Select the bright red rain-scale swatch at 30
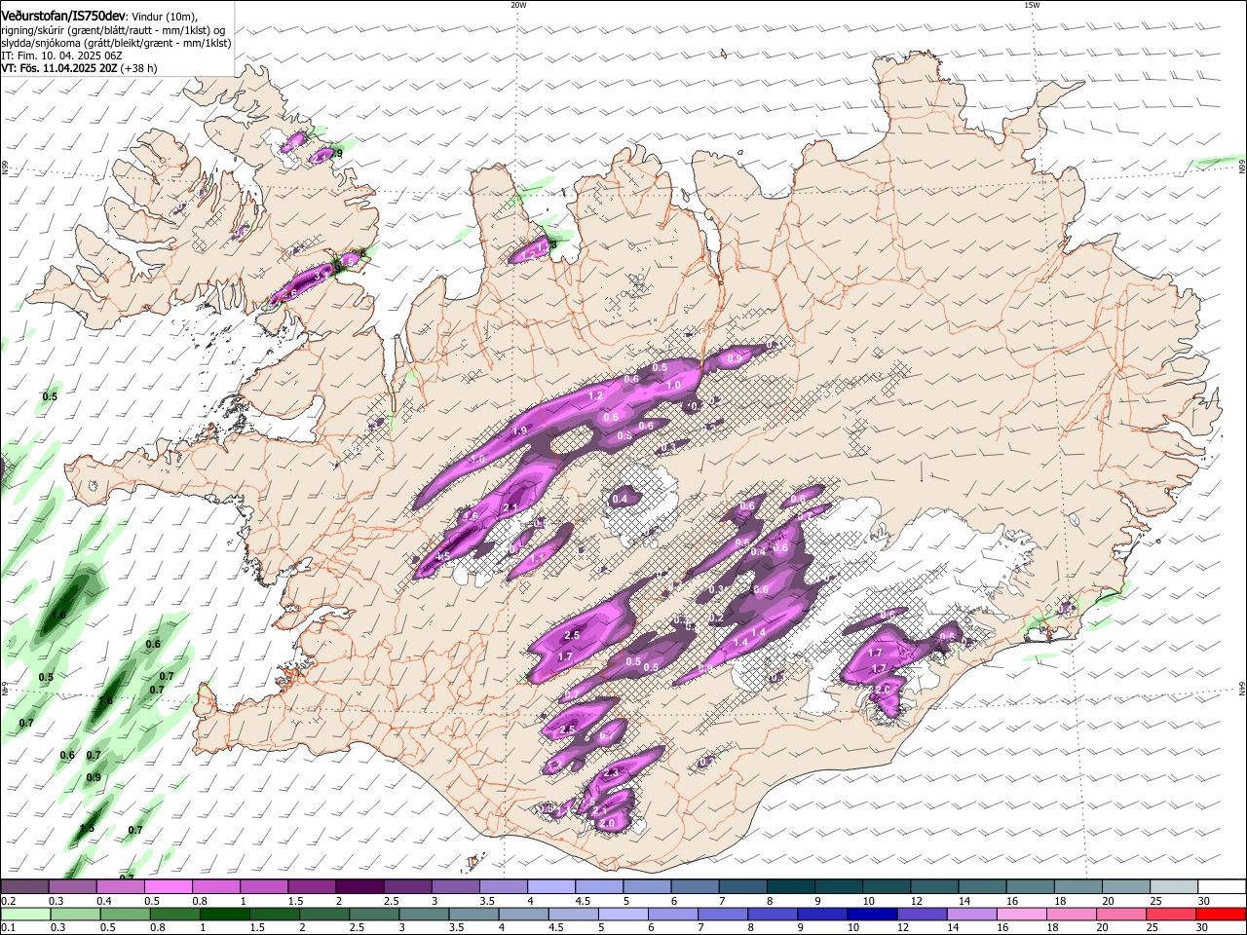 pos(1221,914)
